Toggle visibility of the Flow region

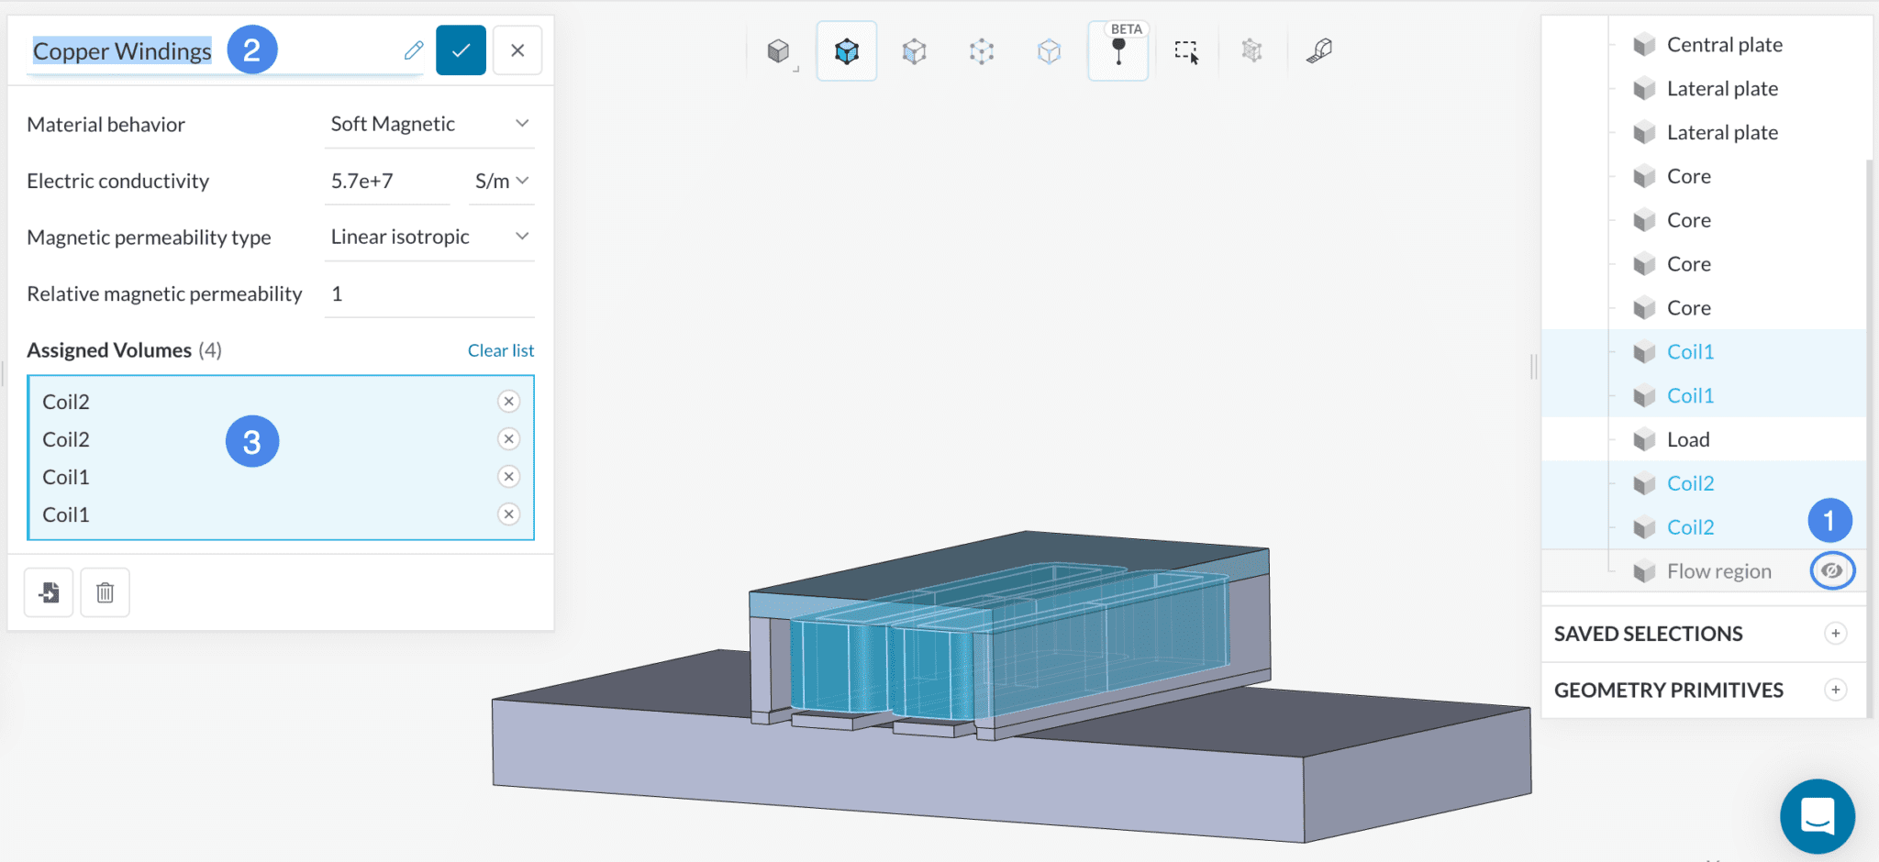pos(1831,570)
